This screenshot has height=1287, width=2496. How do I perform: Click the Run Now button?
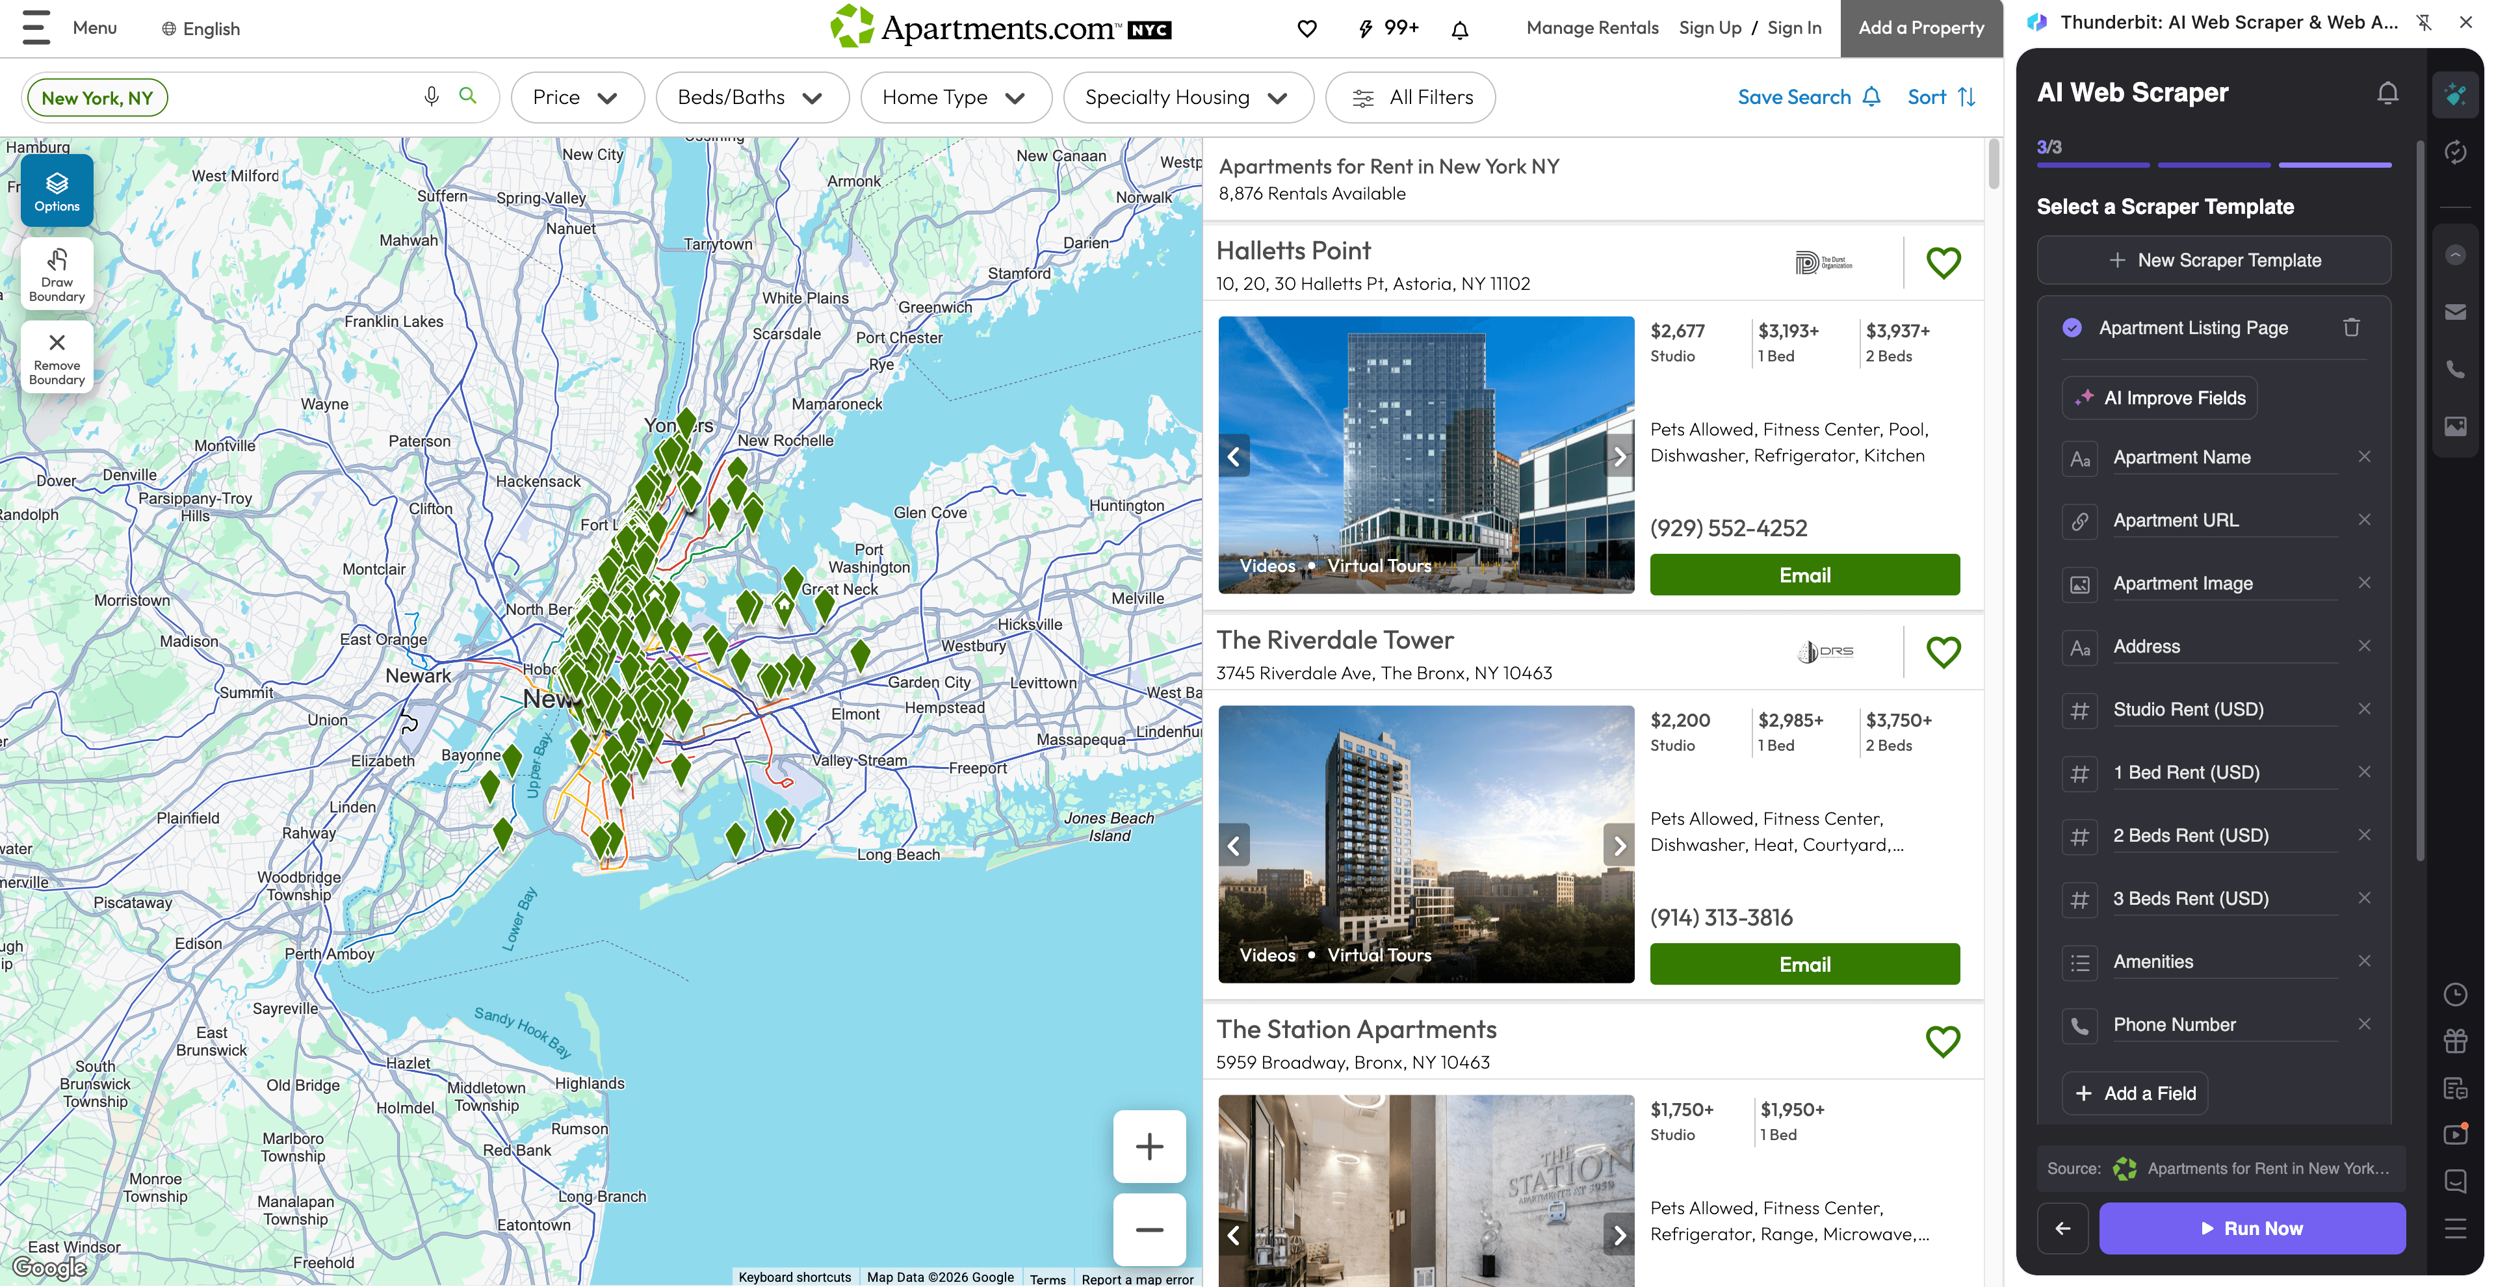[2252, 1228]
